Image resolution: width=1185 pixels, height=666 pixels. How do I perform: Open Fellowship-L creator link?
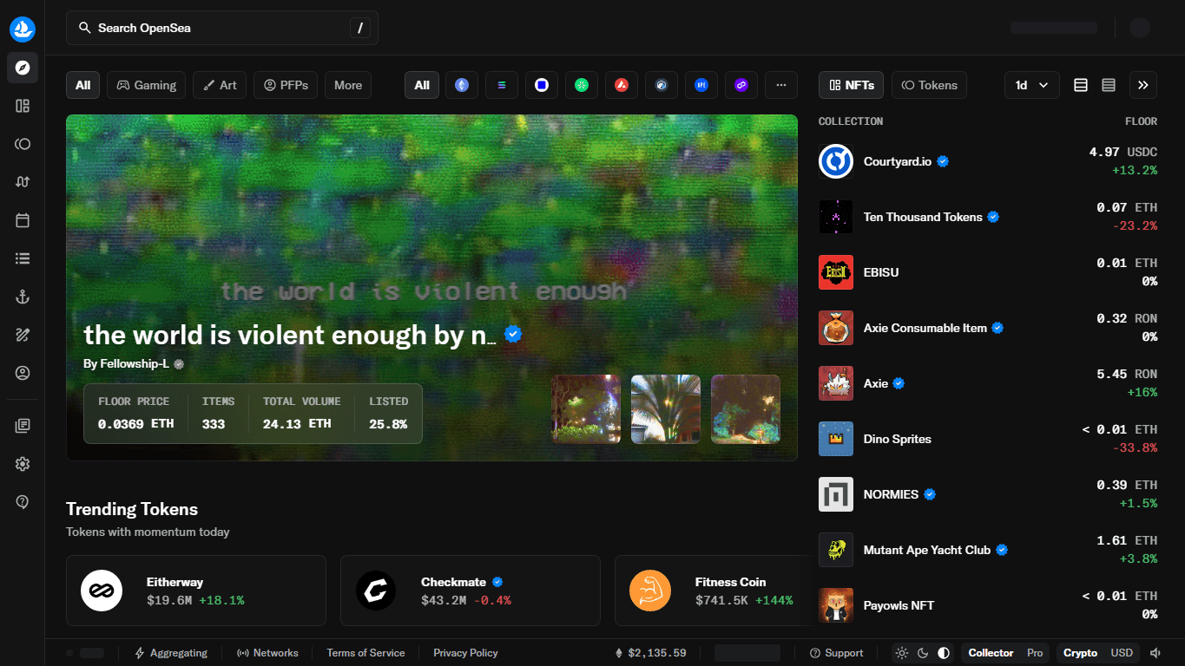pyautogui.click(x=134, y=364)
